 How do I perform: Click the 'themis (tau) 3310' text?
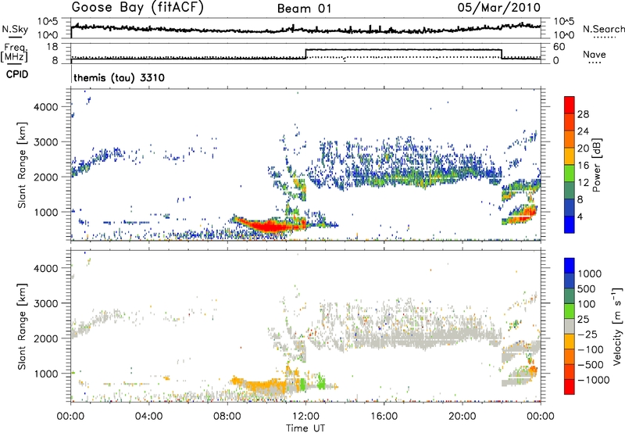[x=120, y=77]
